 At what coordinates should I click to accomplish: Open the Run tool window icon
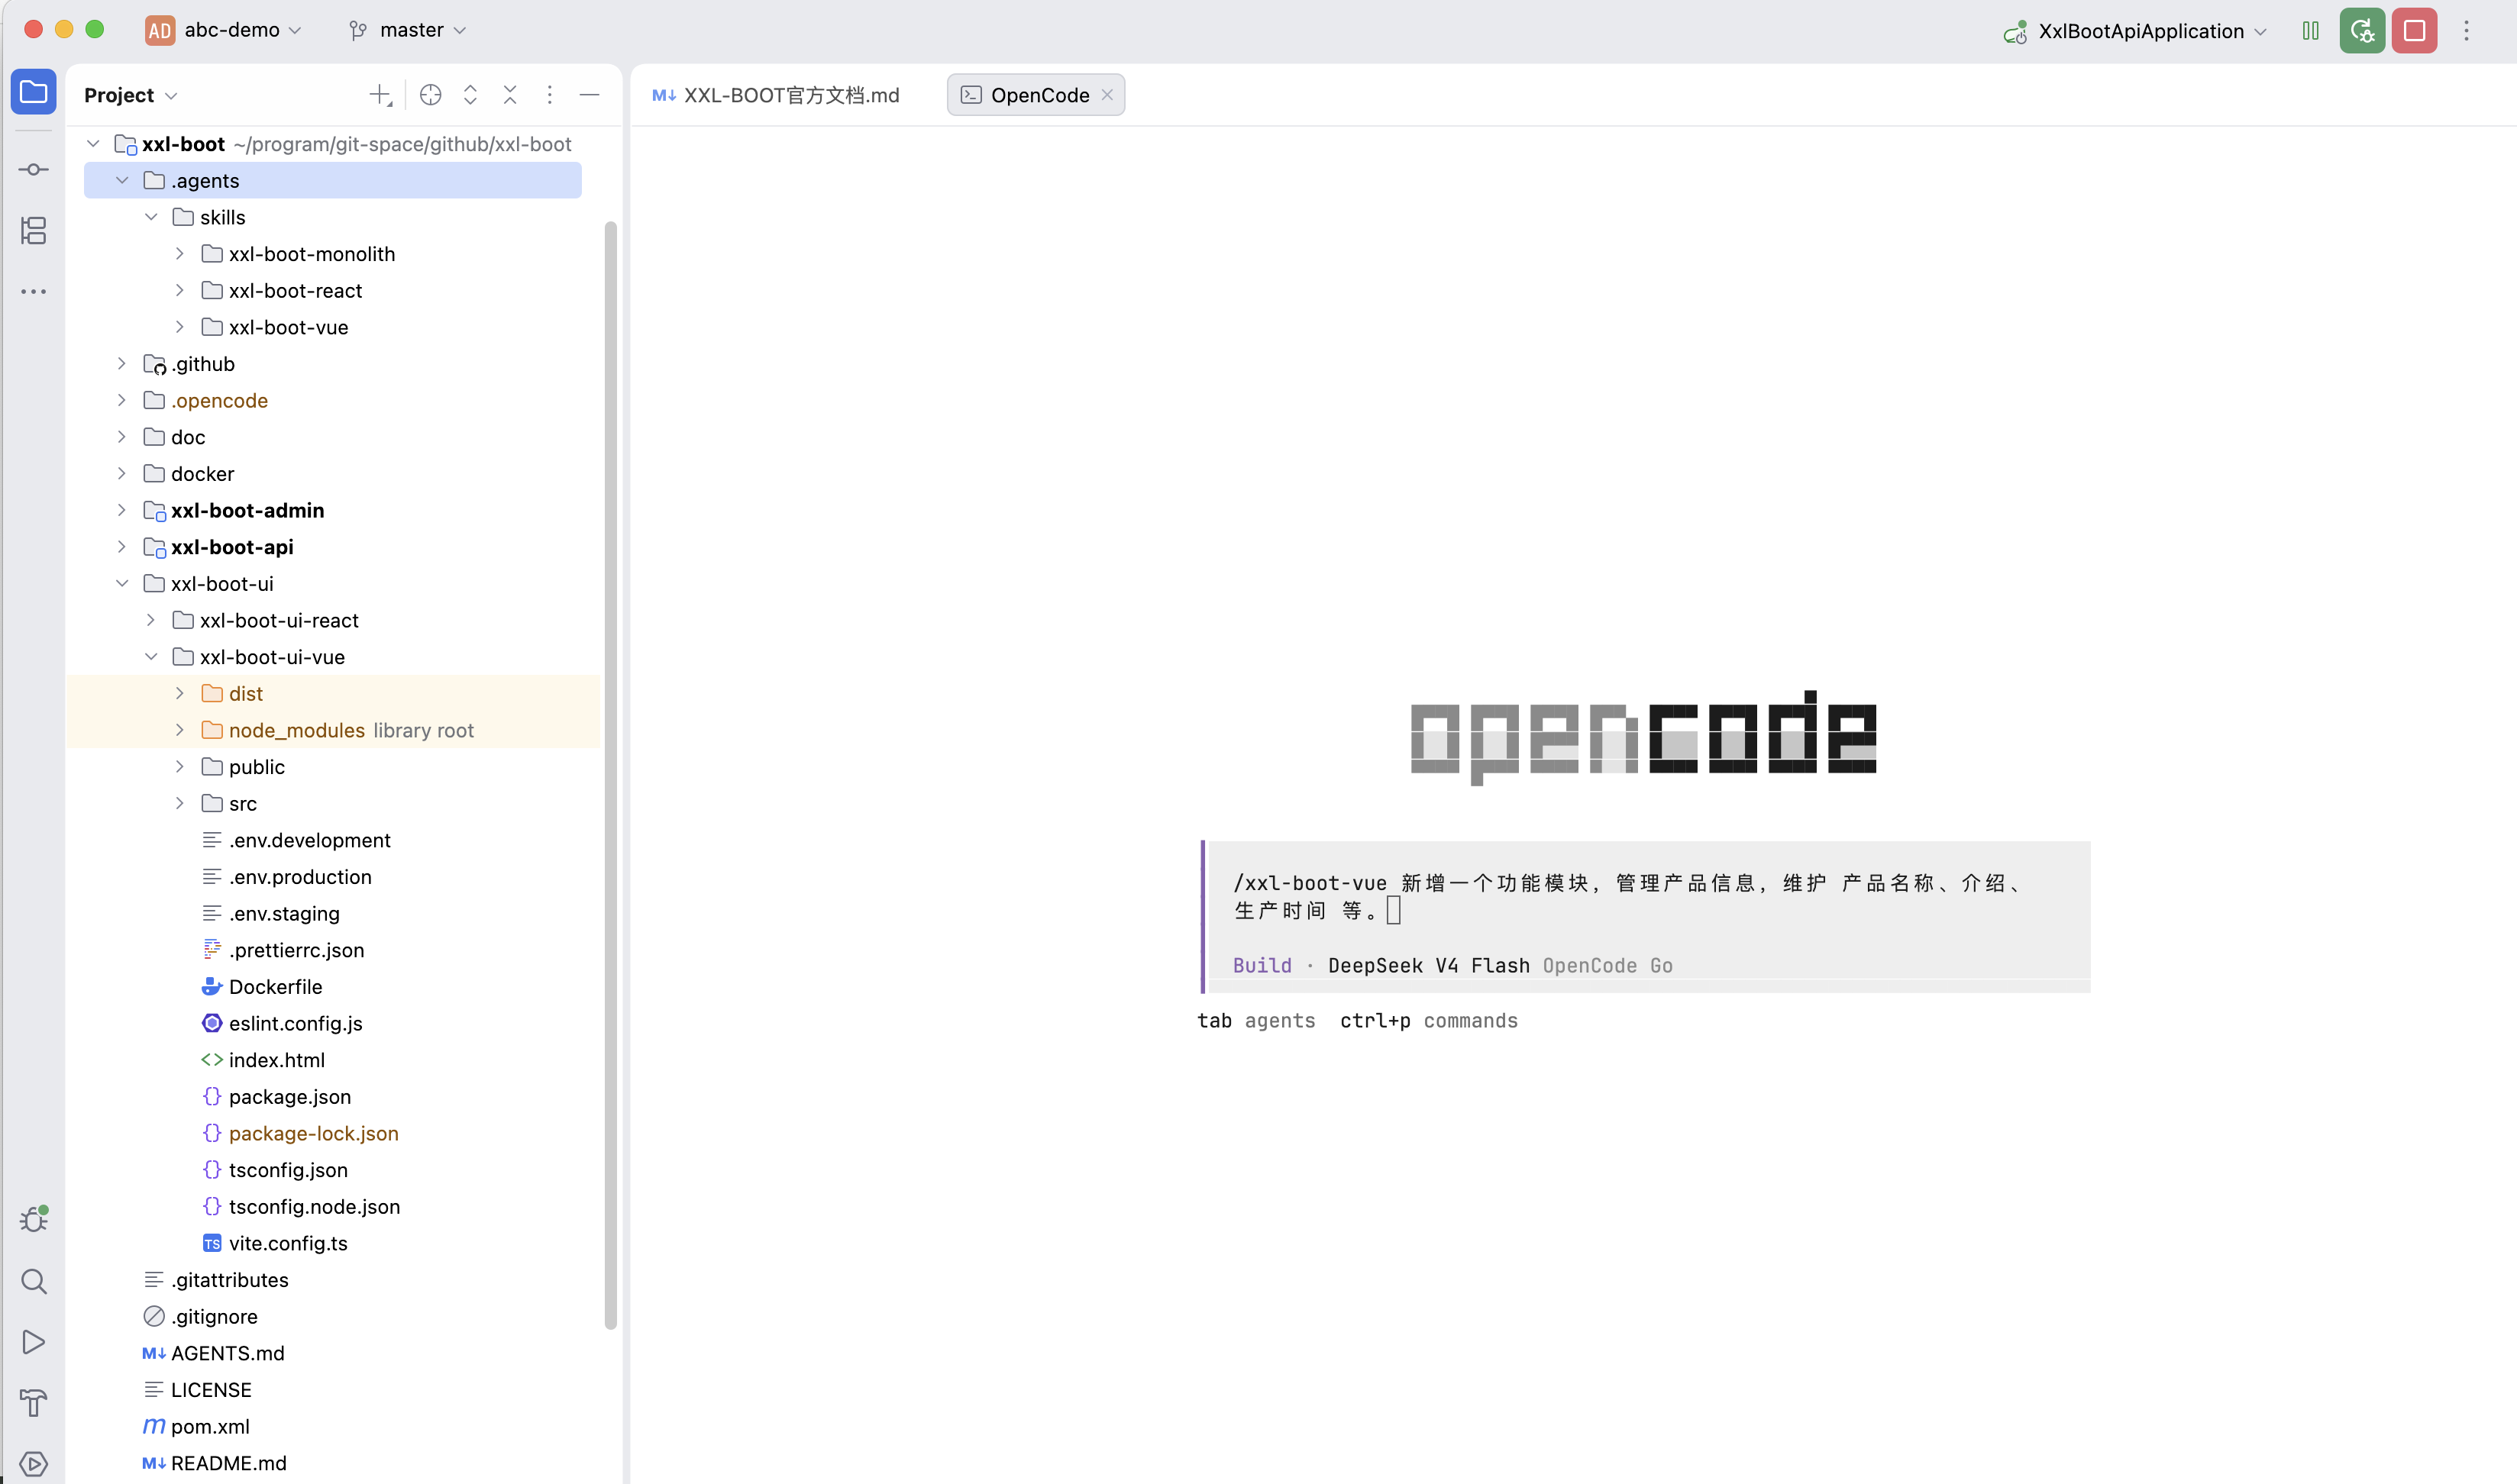33,1342
